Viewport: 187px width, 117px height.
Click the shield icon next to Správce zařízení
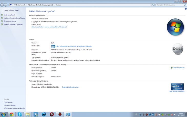(x=2, y=15)
